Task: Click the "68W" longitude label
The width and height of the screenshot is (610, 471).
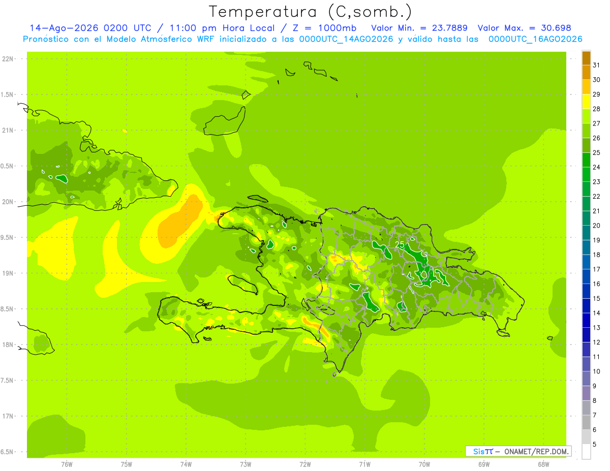Action: pyautogui.click(x=543, y=464)
